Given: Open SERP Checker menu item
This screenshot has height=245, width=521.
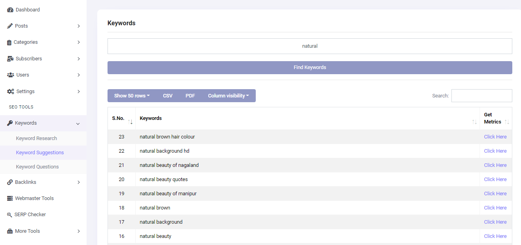Looking at the screenshot, I should 30,215.
